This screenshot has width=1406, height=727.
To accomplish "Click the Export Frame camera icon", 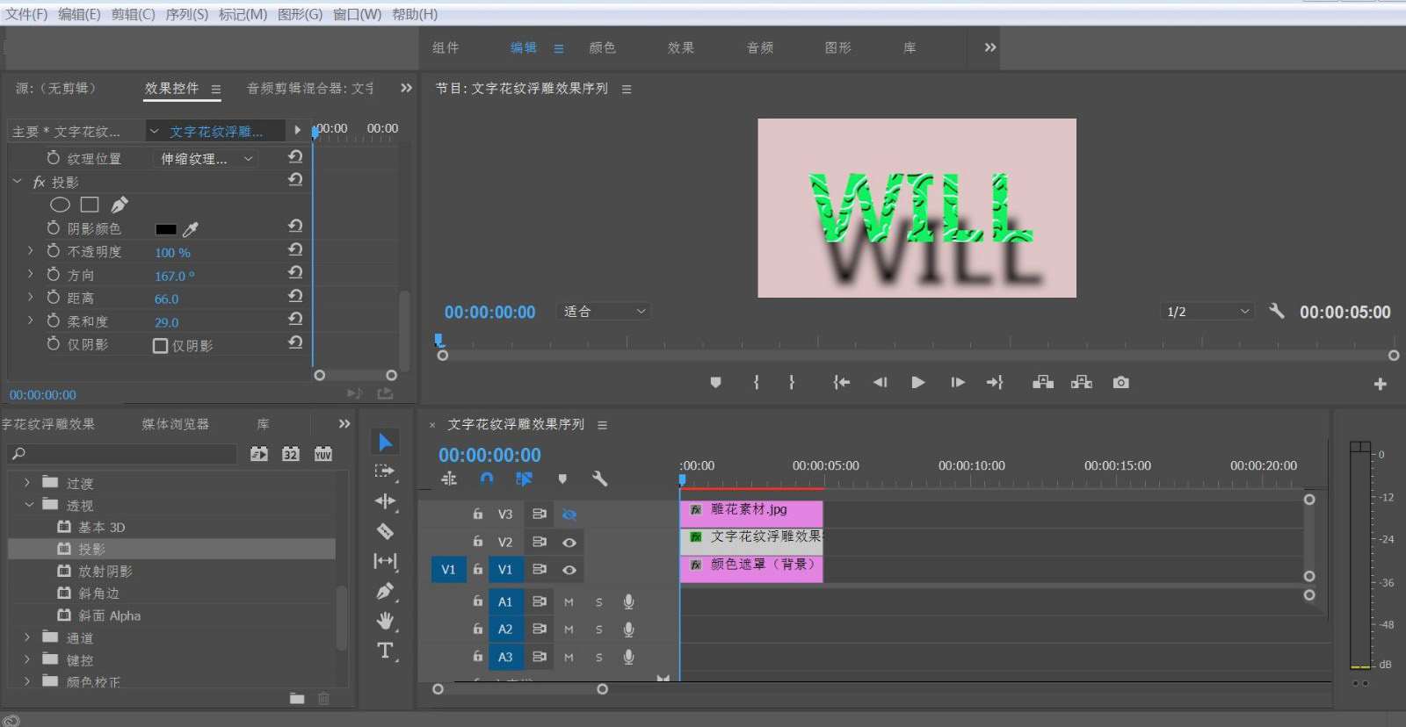I will tap(1120, 382).
